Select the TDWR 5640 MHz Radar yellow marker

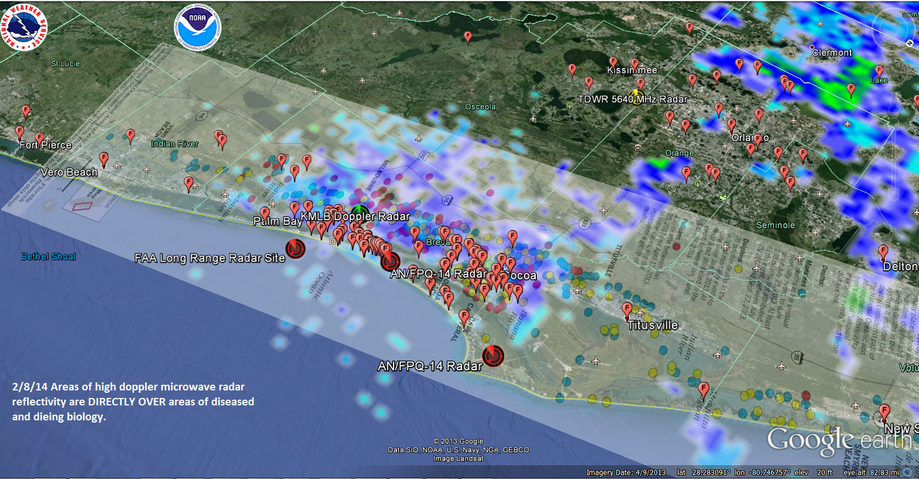[636, 96]
